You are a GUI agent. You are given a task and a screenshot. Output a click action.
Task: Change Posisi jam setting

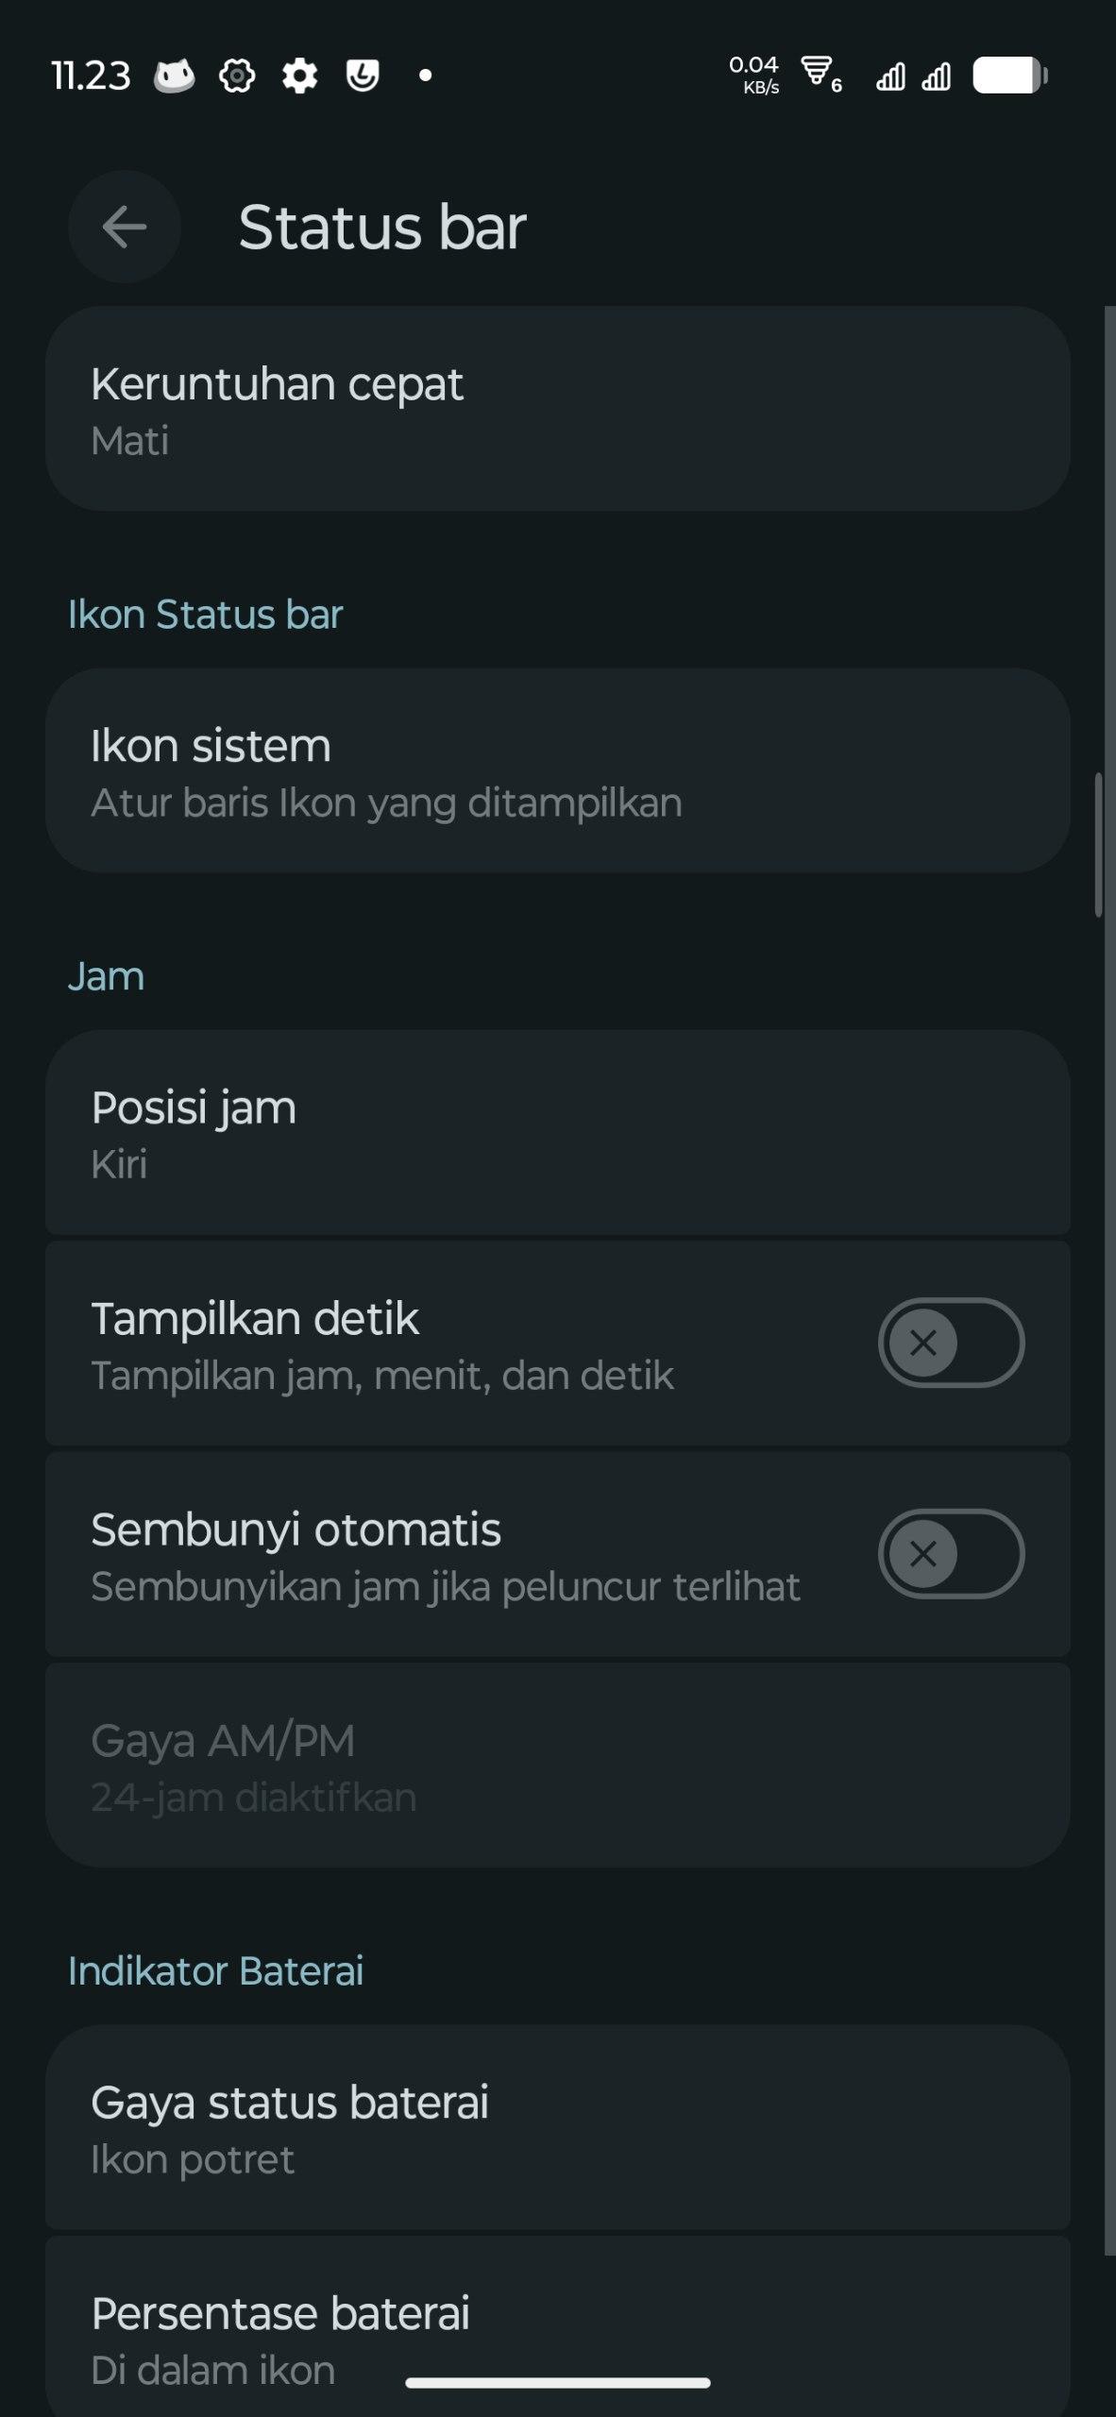pos(557,1133)
